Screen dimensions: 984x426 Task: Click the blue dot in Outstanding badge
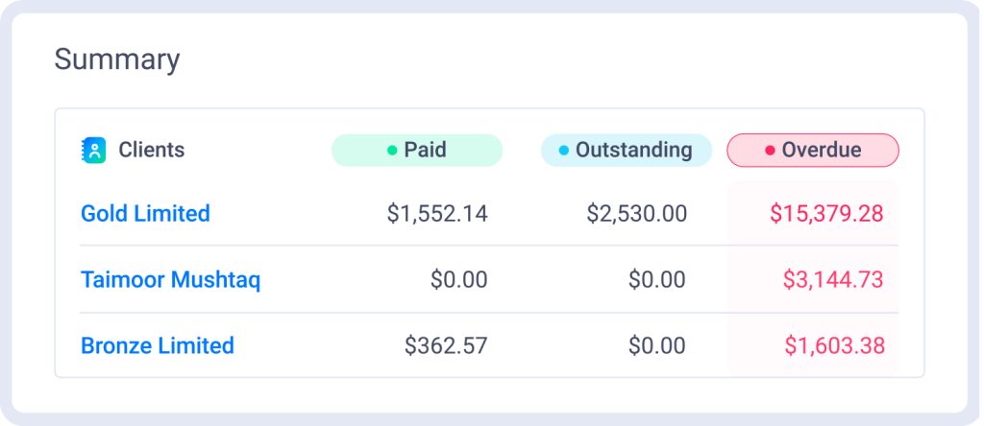564,151
